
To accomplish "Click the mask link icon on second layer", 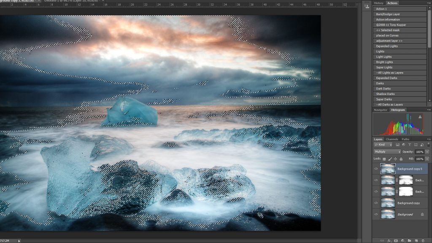I will pyautogui.click(x=397, y=180).
